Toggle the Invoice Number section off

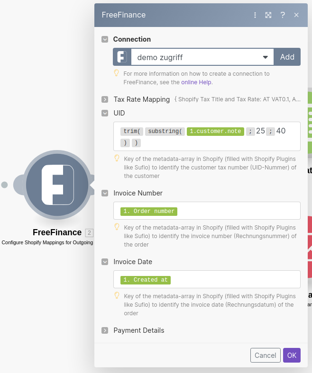click(x=105, y=193)
